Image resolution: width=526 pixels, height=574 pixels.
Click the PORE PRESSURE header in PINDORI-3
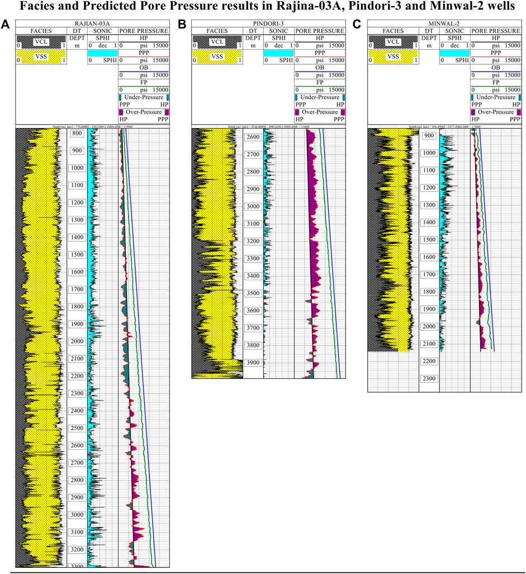[x=320, y=31]
